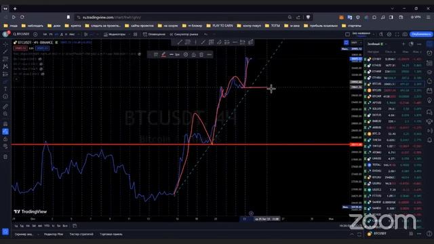Select the YTD date range
The width and height of the screenshot is (434, 244).
pyautogui.click(x=47, y=226)
